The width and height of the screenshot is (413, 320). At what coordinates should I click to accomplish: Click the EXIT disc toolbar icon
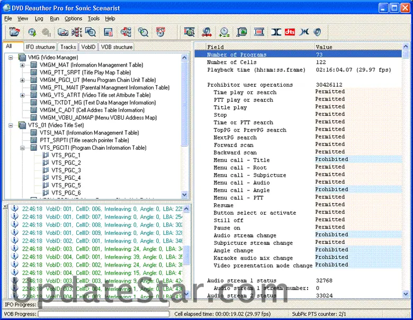pos(160,32)
